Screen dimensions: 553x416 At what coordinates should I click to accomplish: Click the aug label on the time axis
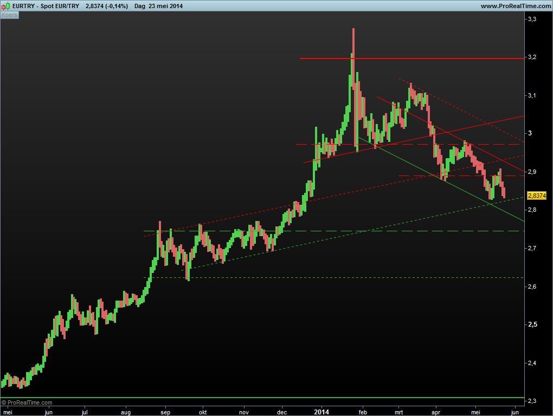coord(126,412)
